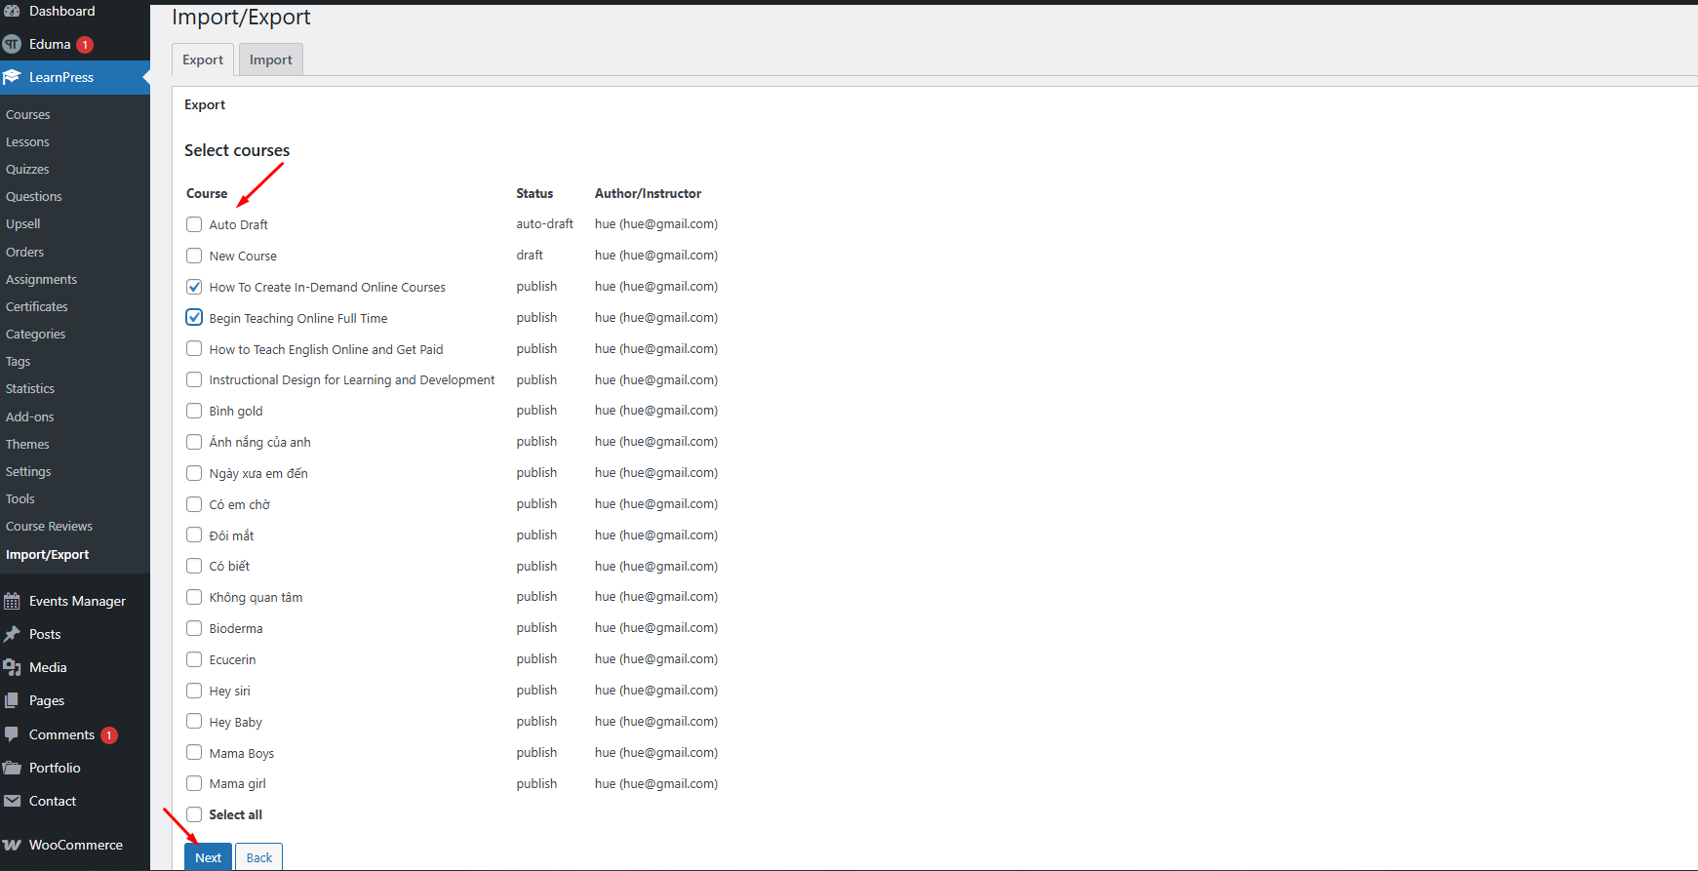Tick the Ngày xưa em đến checkbox

coord(194,473)
